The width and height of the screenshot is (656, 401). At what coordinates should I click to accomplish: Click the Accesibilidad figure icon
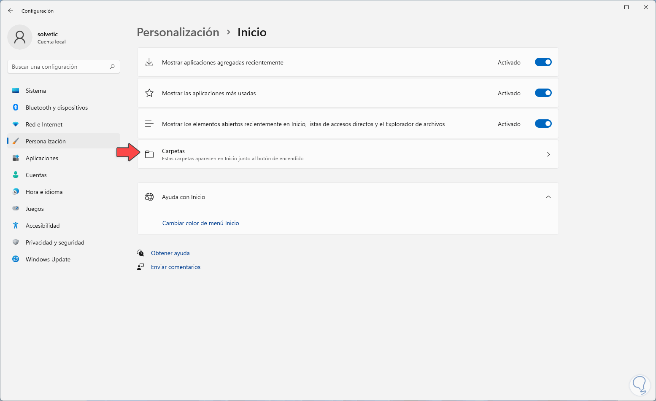16,226
